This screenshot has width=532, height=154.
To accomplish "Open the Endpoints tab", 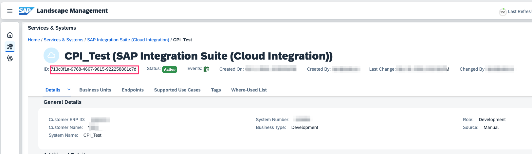I will 133,90.
